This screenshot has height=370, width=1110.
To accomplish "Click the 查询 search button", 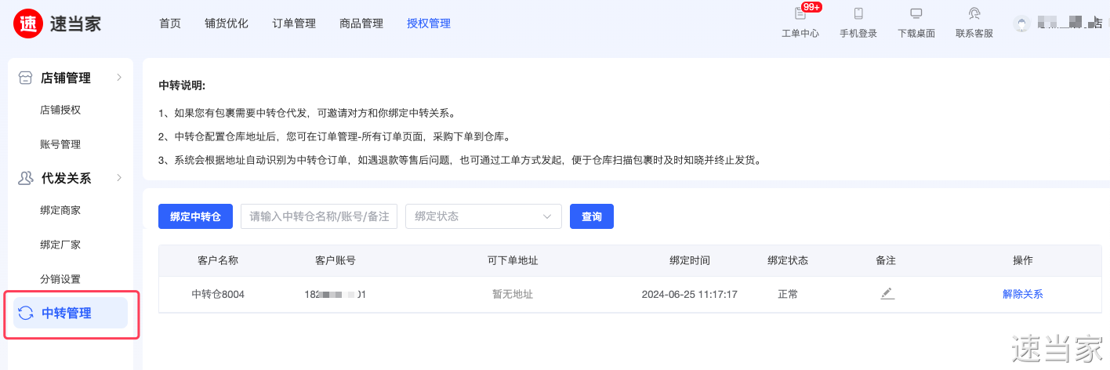I will pyautogui.click(x=591, y=216).
